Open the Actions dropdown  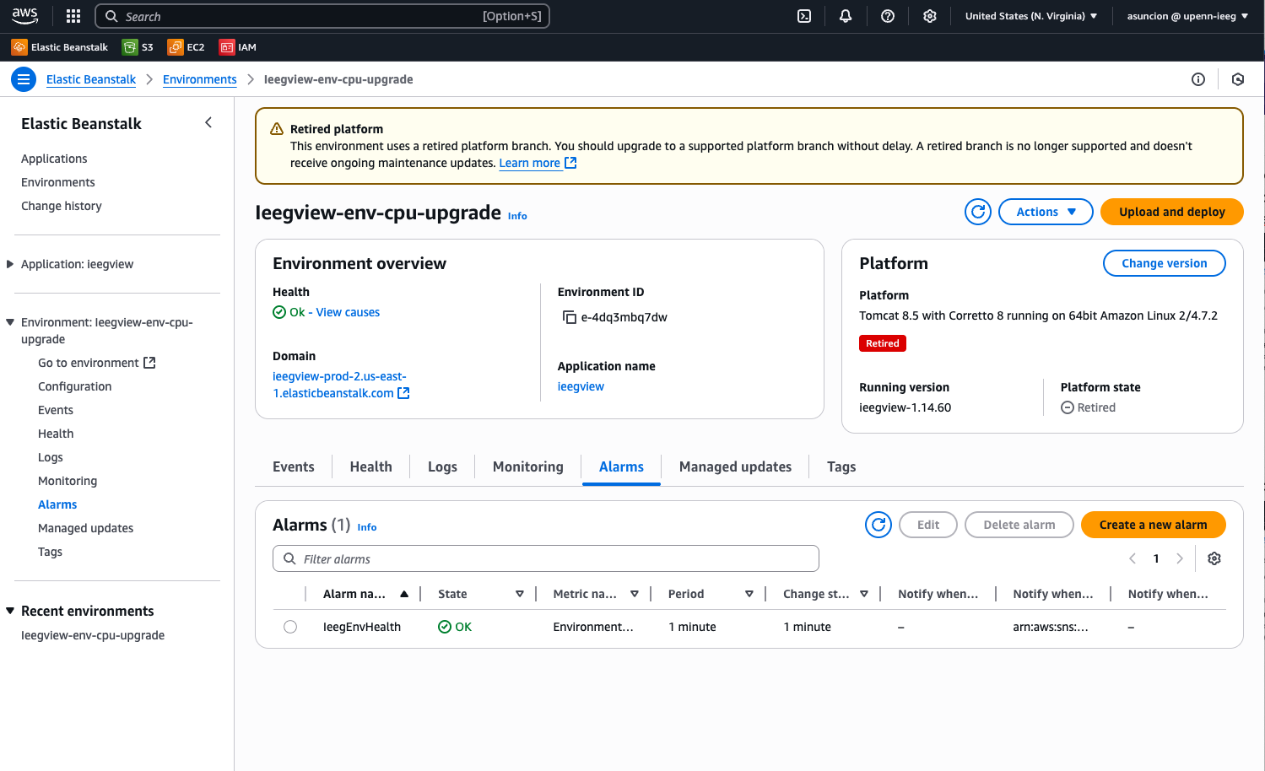pos(1046,212)
